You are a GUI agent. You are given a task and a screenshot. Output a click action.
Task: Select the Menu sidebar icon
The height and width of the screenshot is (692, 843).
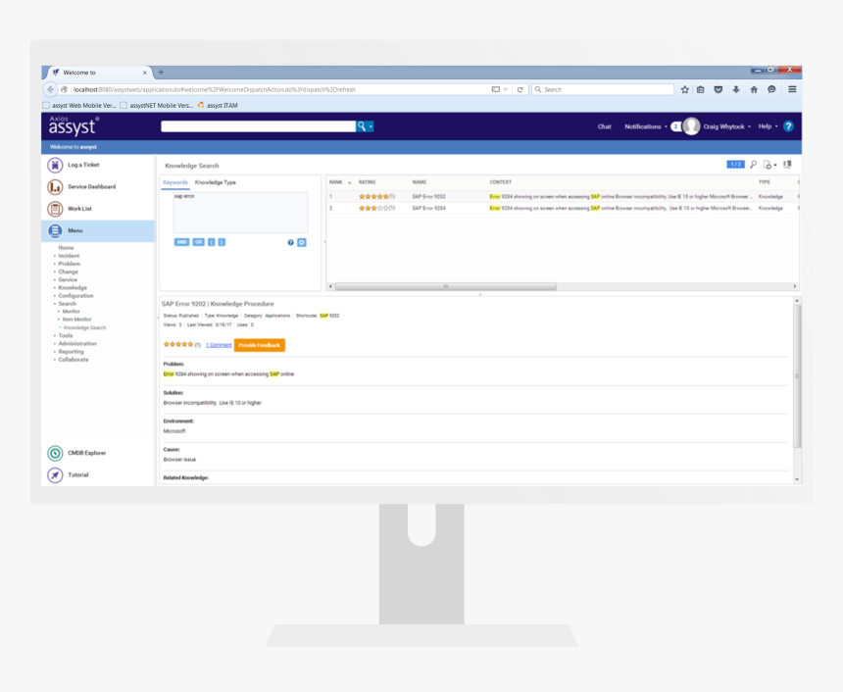[x=55, y=230]
